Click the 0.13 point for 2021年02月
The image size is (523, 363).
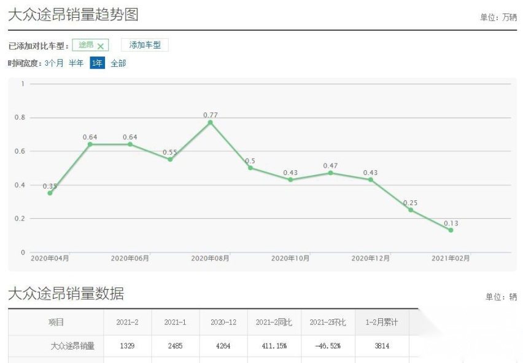pyautogui.click(x=451, y=230)
